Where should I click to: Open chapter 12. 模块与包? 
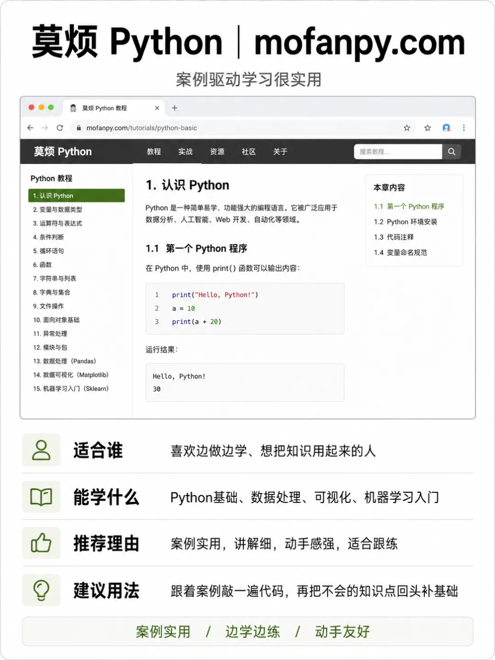coord(50,347)
